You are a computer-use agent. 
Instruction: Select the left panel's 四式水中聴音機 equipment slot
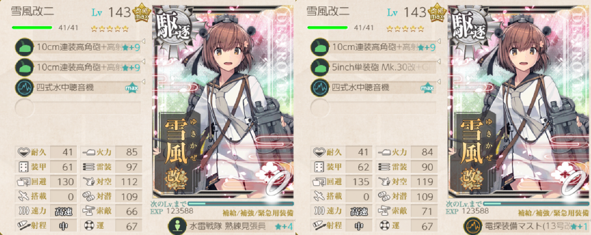click(79, 87)
